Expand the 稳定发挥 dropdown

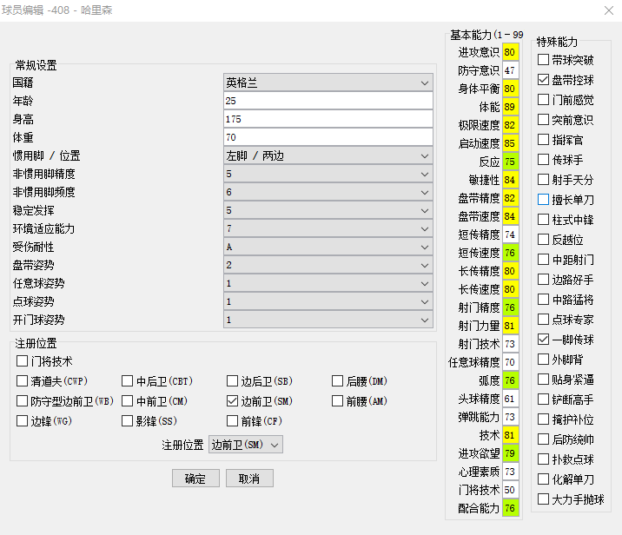pyautogui.click(x=328, y=210)
